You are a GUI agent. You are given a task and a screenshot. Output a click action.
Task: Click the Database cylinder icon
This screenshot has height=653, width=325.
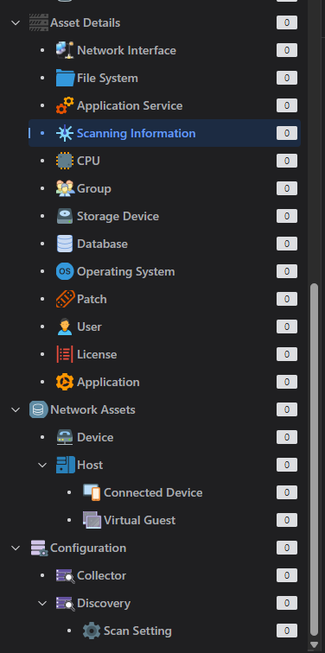(65, 244)
